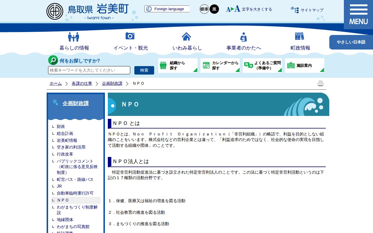Open わがまちづくり制度解説 in sidebar
Viewport: 373px width, 233px height.
pos(77,210)
